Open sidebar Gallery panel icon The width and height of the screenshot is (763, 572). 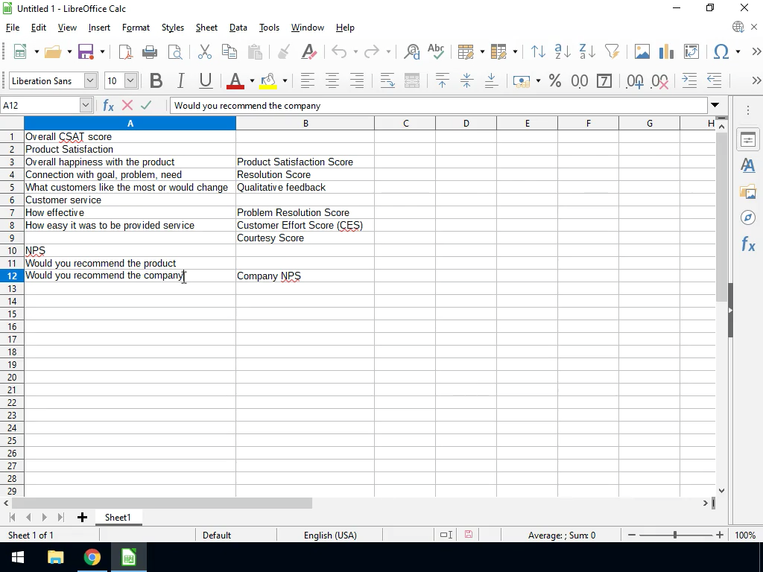coord(748,191)
